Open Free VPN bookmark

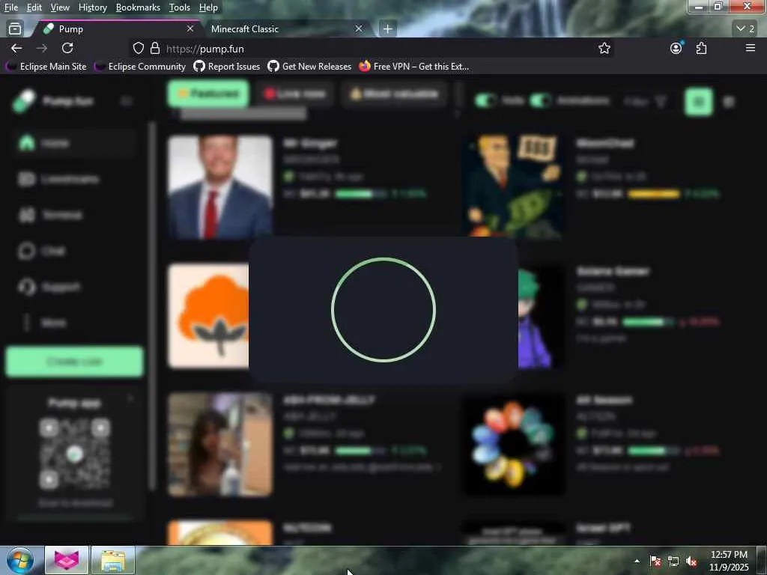413,66
